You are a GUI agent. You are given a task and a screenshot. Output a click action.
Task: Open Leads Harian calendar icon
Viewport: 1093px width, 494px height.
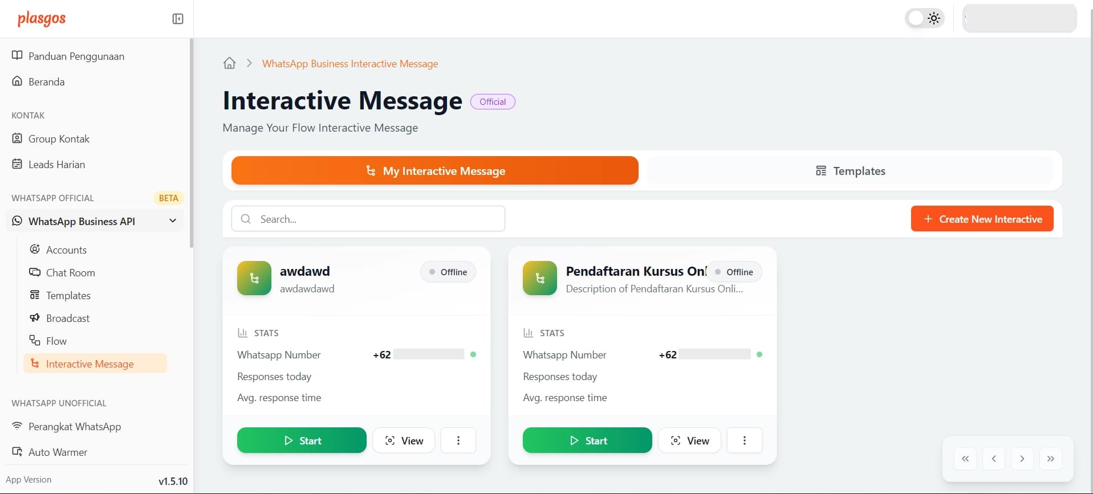17,164
